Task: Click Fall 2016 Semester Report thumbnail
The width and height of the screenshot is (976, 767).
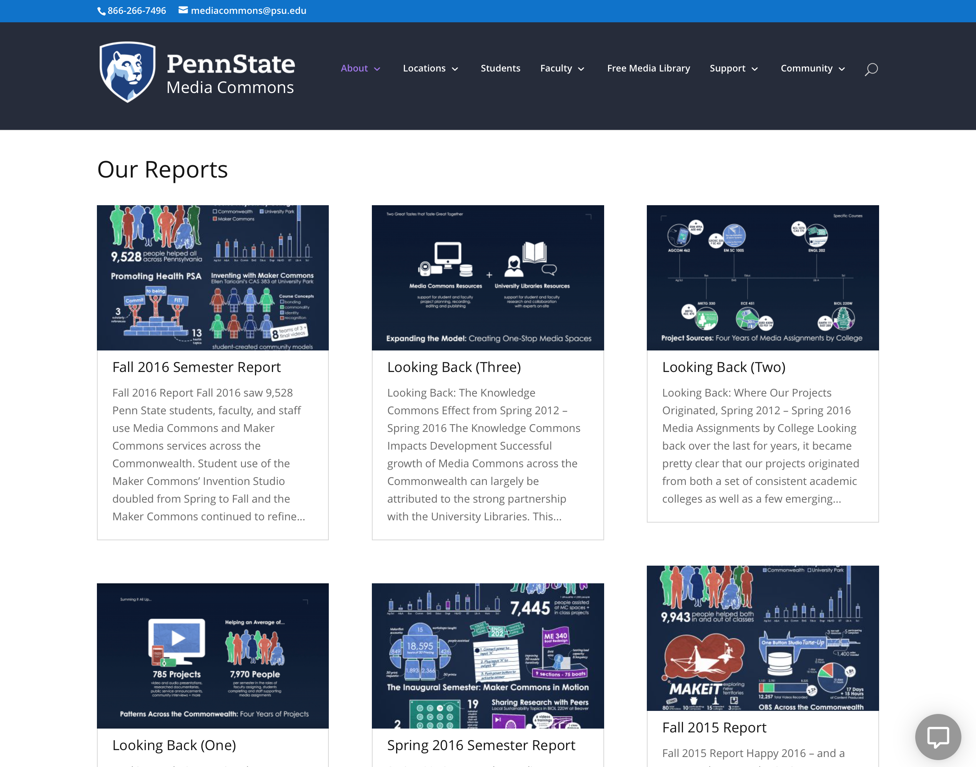Action: tap(213, 277)
